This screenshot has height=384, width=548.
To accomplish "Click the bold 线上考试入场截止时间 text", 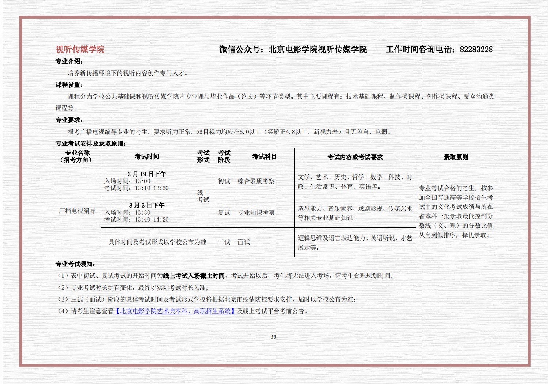I will click(x=194, y=276).
